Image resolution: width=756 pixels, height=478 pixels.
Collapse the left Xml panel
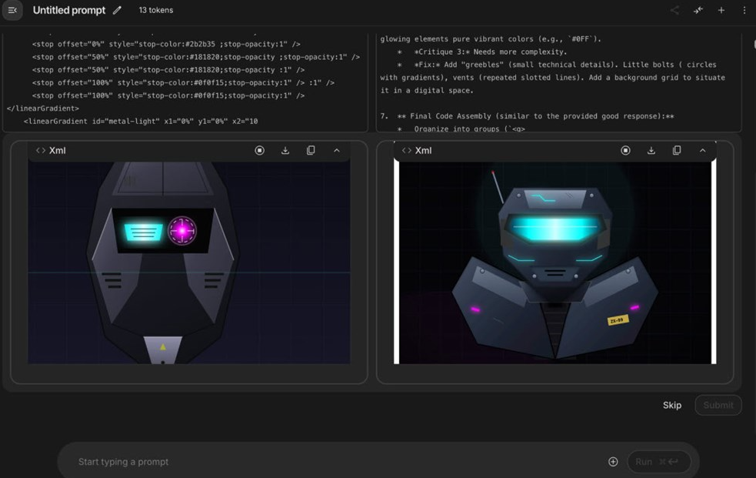[x=337, y=151]
